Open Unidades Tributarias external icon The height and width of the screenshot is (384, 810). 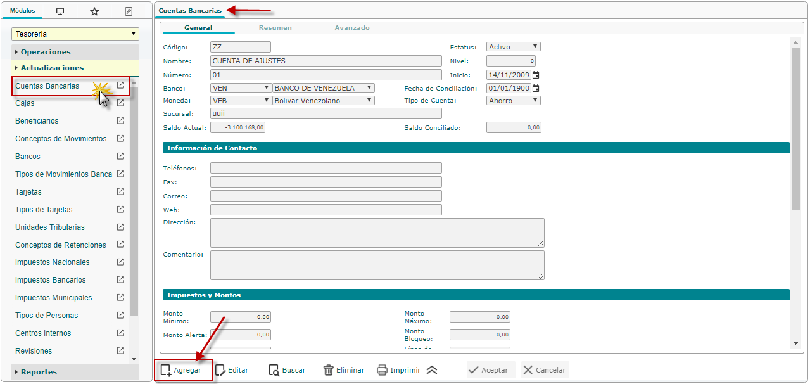[120, 227]
